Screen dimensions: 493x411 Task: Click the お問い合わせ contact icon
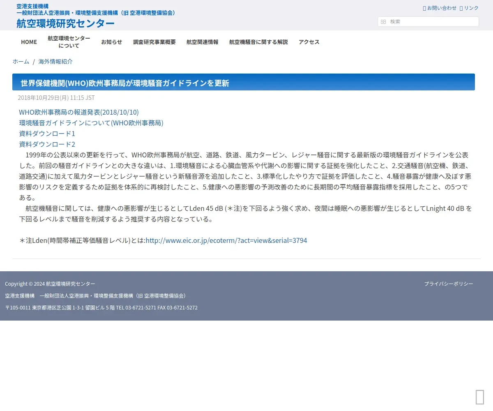pos(424,8)
